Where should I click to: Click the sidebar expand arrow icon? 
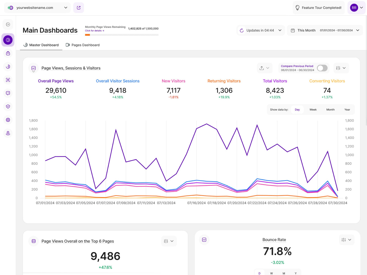point(8,24)
